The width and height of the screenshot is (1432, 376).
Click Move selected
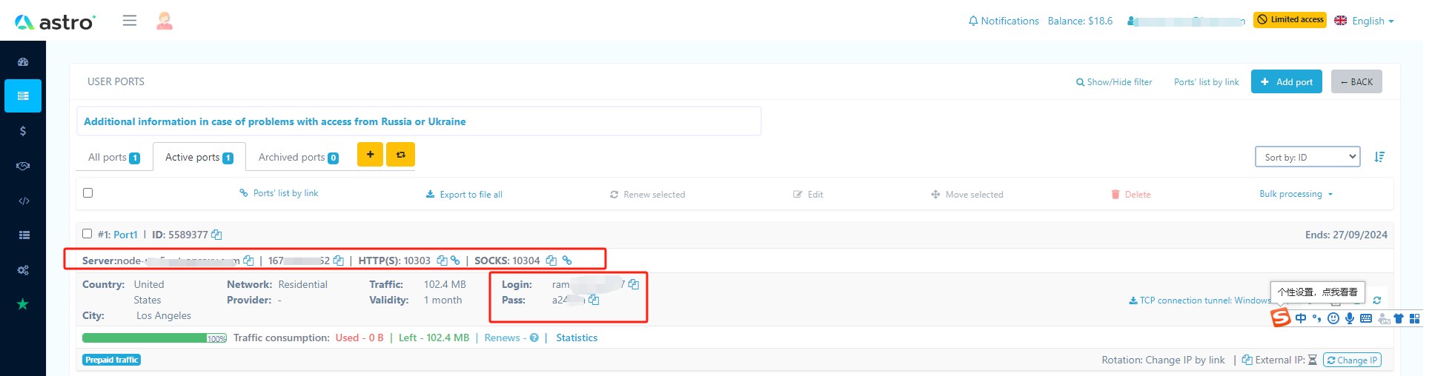pos(967,195)
